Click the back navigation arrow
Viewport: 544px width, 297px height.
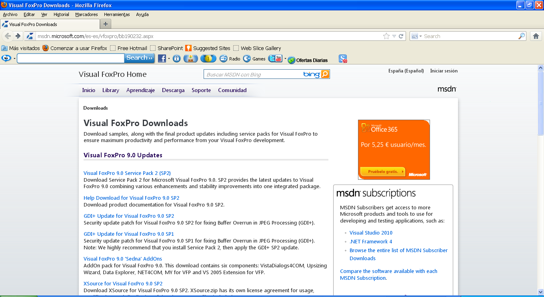[x=8, y=36]
